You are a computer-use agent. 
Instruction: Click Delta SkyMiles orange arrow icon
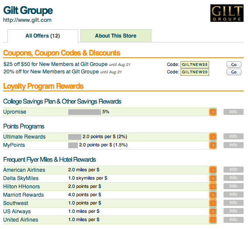click(213, 178)
